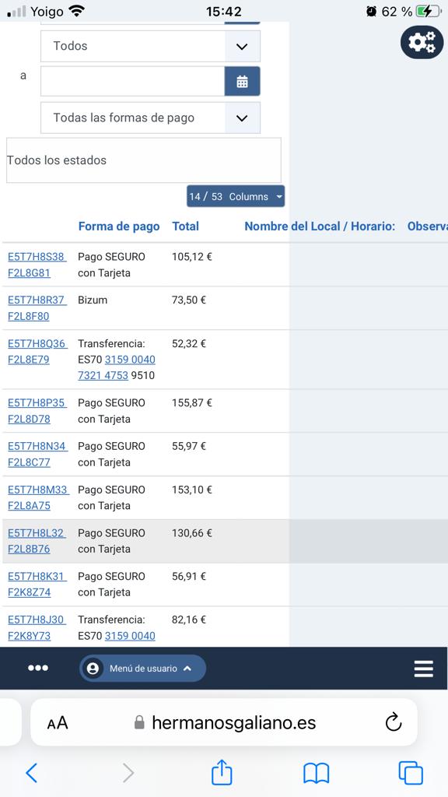Open order link E5T7H8M33

click(x=37, y=490)
